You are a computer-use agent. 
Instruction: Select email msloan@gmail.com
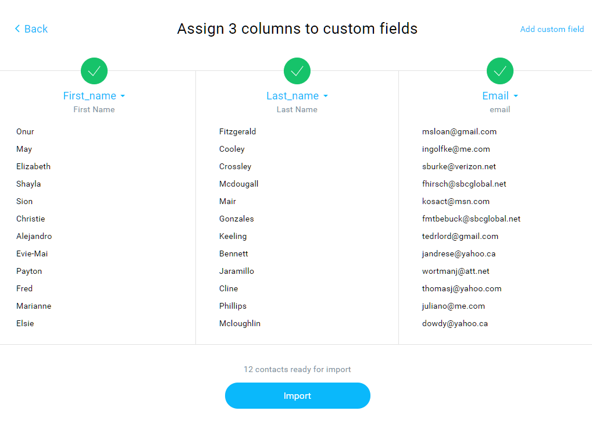(x=459, y=132)
